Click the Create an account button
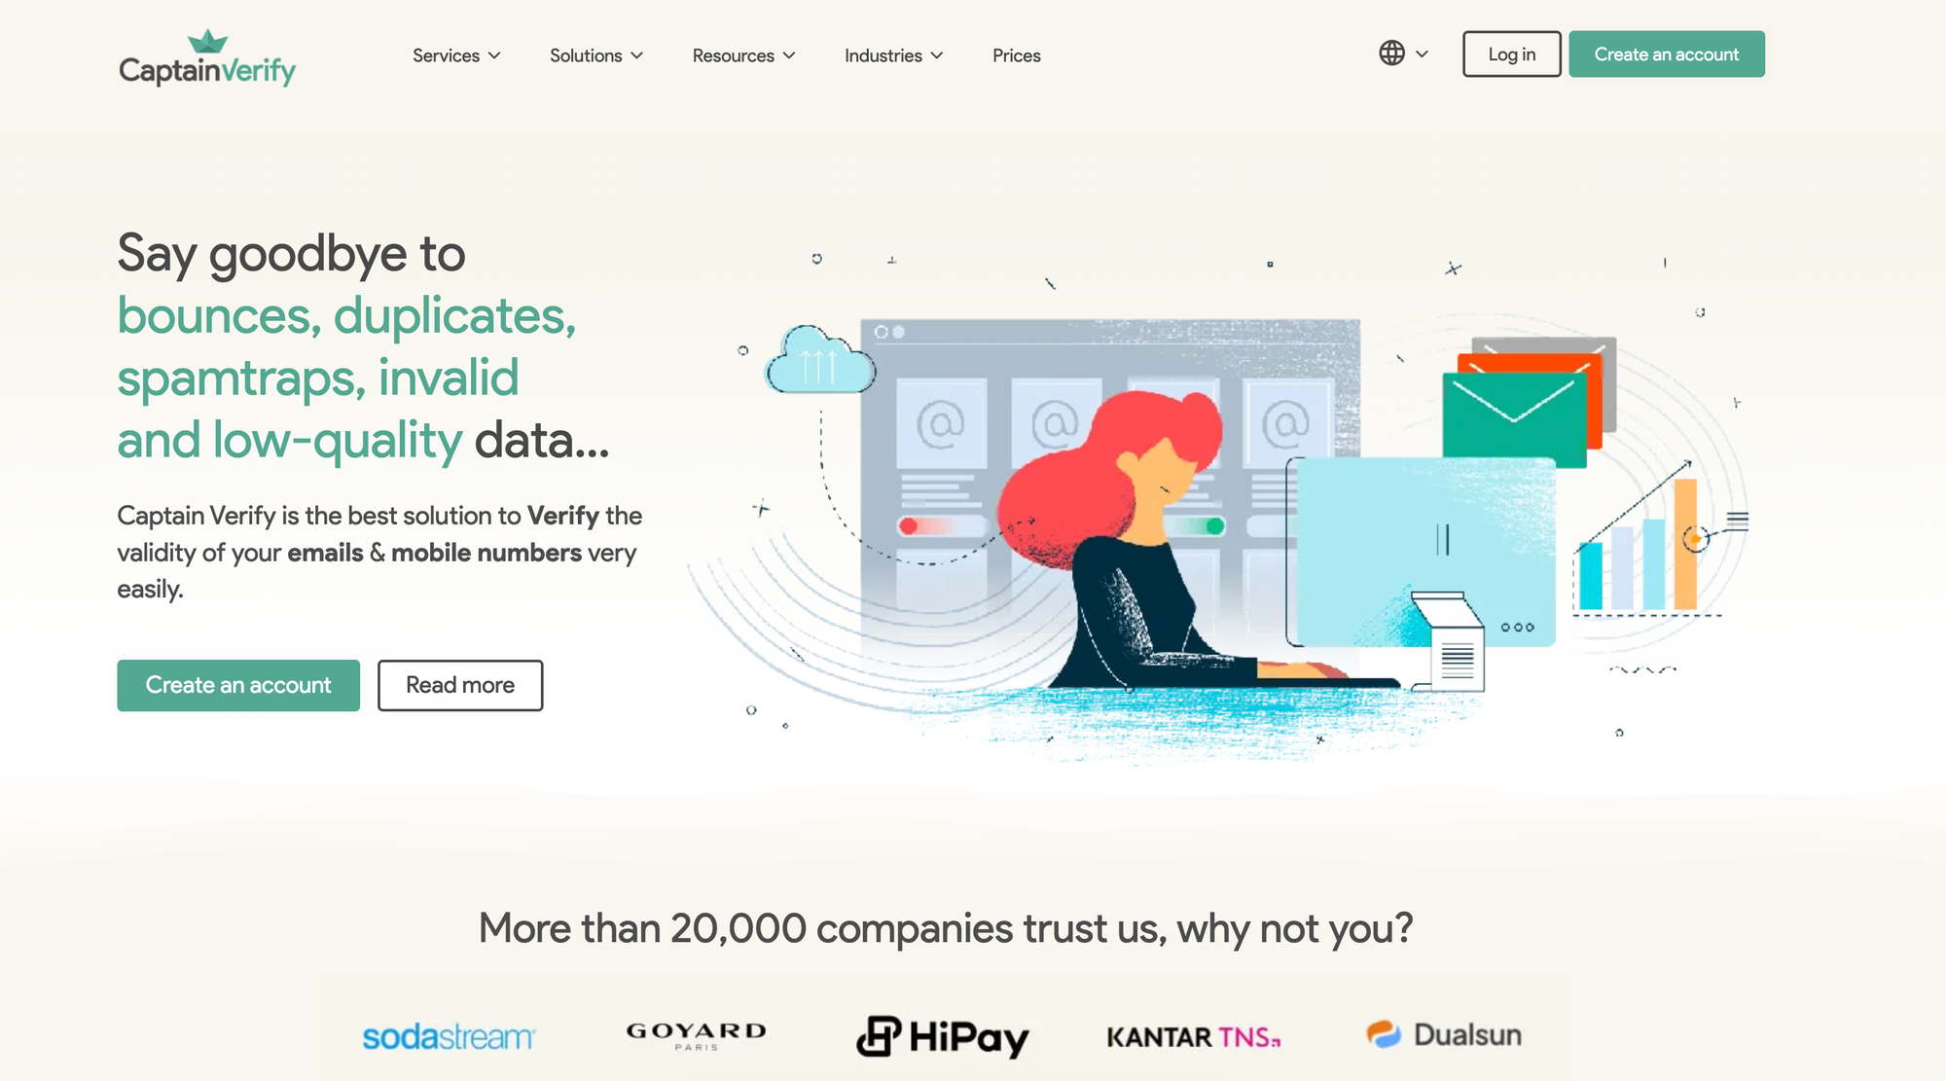Viewport: 1946px width, 1081px height. click(x=1667, y=54)
